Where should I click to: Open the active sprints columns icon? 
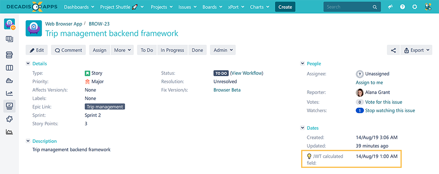click(10, 67)
